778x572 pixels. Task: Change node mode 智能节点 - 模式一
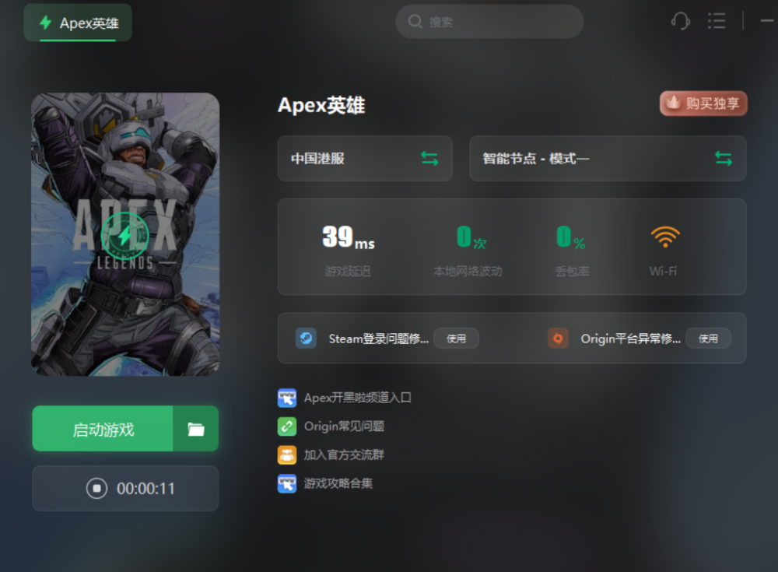click(x=608, y=159)
